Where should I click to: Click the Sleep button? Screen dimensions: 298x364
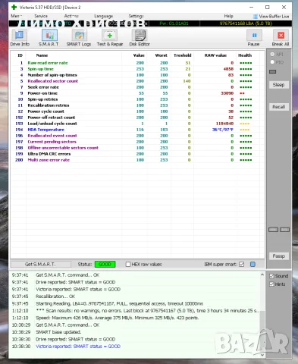tap(278, 85)
